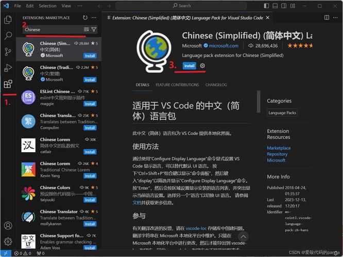Click the command center Search bar
343x257 pixels.
[x=181, y=6]
